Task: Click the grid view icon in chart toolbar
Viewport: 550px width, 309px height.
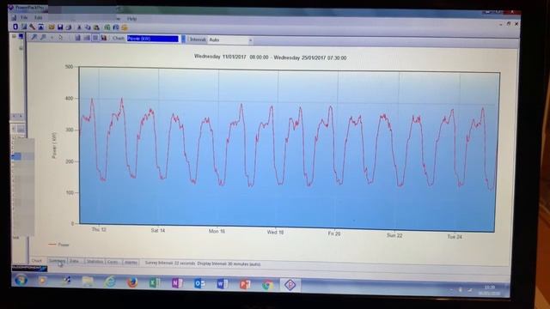Action: point(95,38)
